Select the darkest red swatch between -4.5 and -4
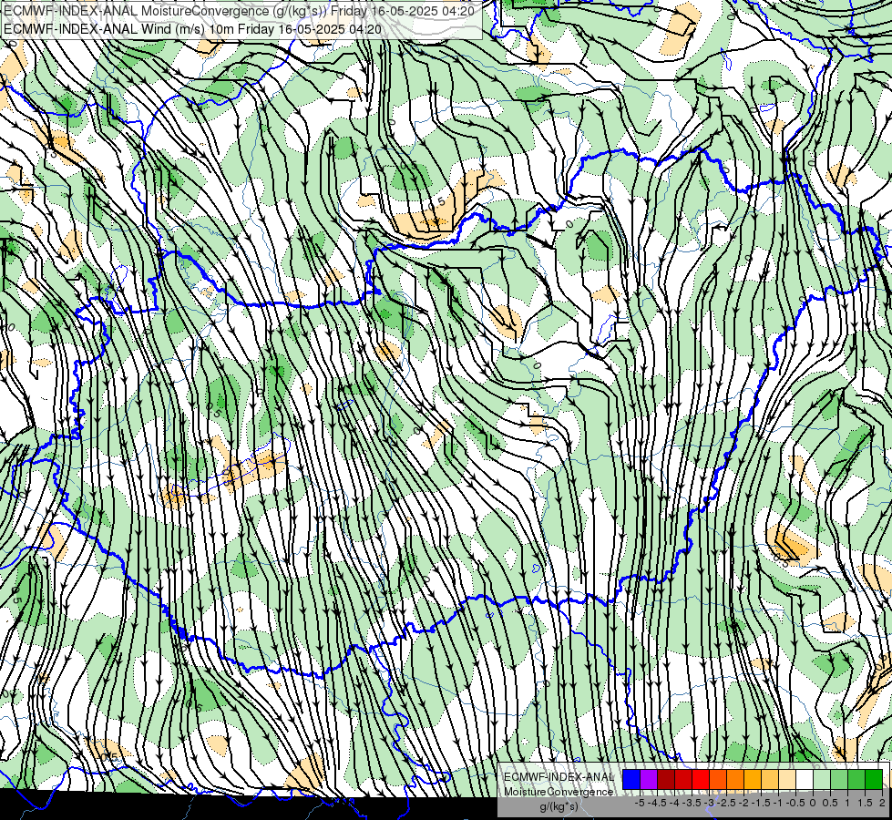The height and width of the screenshot is (820, 892). point(666,779)
